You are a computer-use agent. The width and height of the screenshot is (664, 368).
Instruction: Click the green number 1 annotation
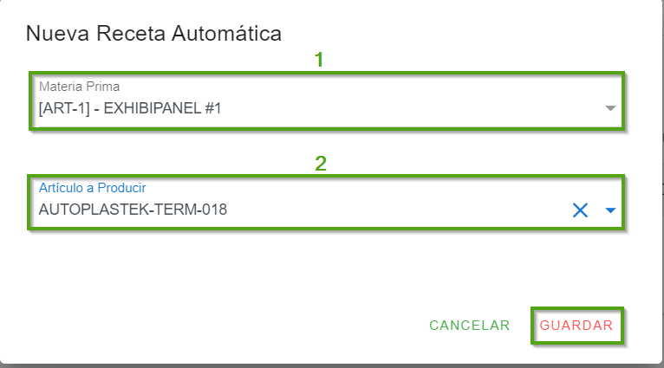319,60
